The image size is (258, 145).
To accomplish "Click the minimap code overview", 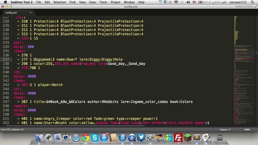I will 244,70.
